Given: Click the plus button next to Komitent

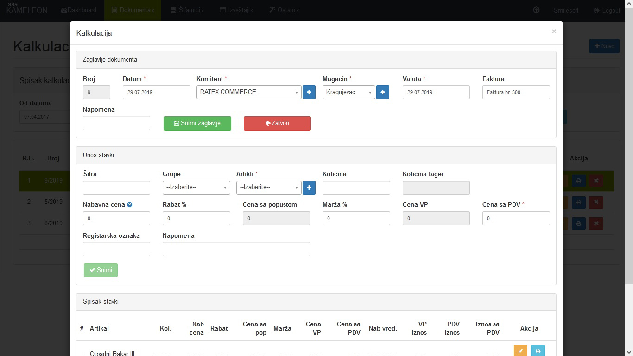Looking at the screenshot, I should click(309, 92).
